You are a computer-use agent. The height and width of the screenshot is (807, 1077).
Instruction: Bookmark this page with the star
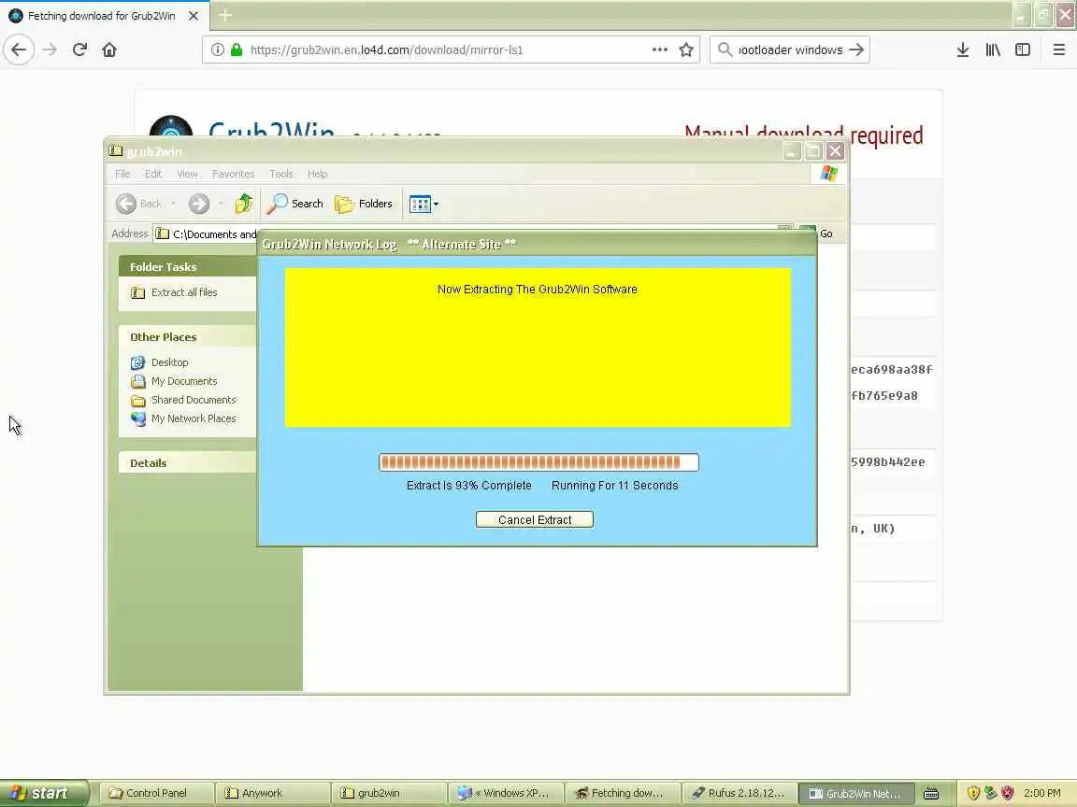[686, 50]
